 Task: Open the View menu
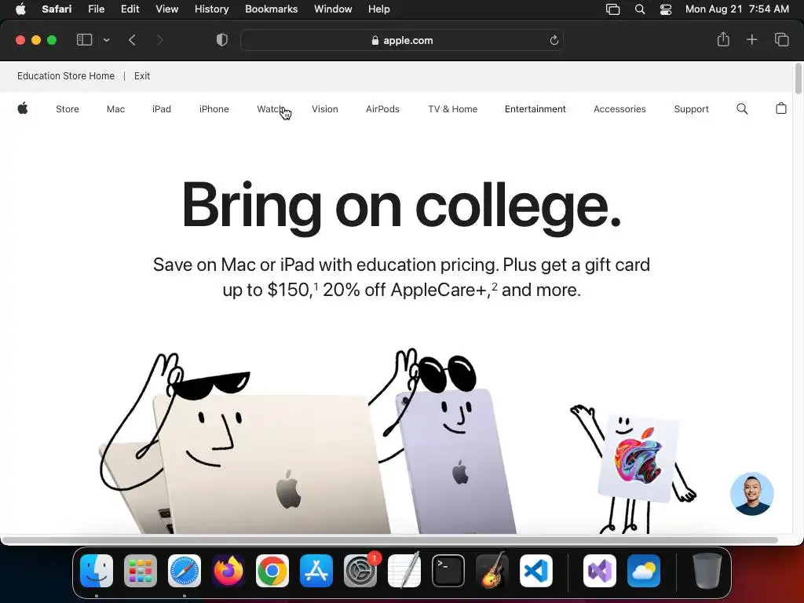pyautogui.click(x=166, y=9)
